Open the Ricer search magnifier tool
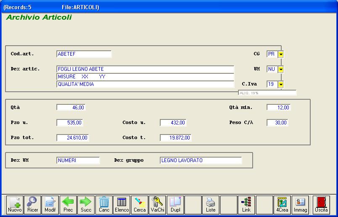The image size is (338, 217). (x=32, y=205)
